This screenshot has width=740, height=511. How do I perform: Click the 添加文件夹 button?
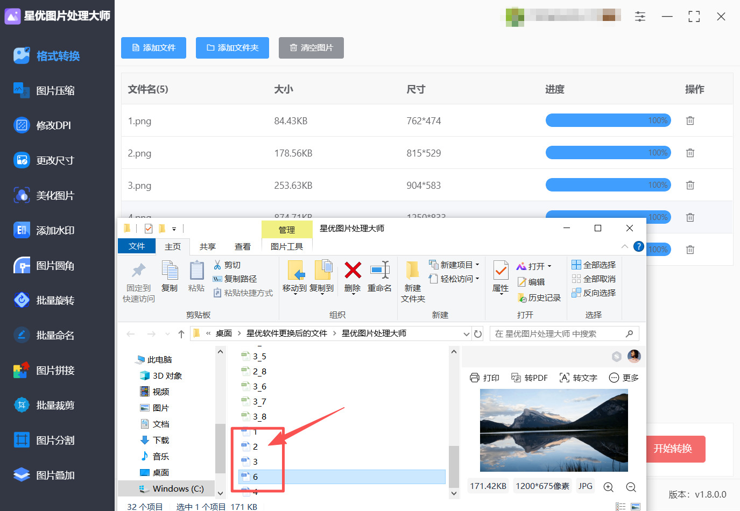pyautogui.click(x=232, y=48)
